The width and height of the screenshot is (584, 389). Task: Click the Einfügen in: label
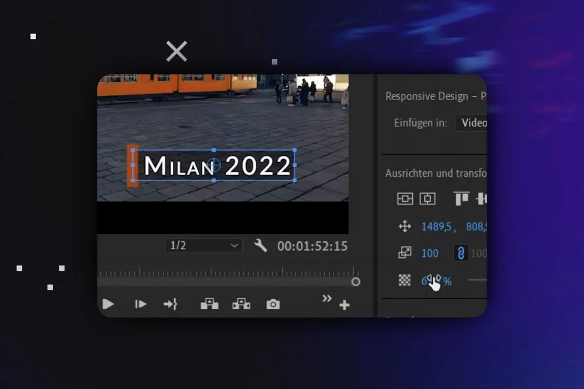pos(420,123)
